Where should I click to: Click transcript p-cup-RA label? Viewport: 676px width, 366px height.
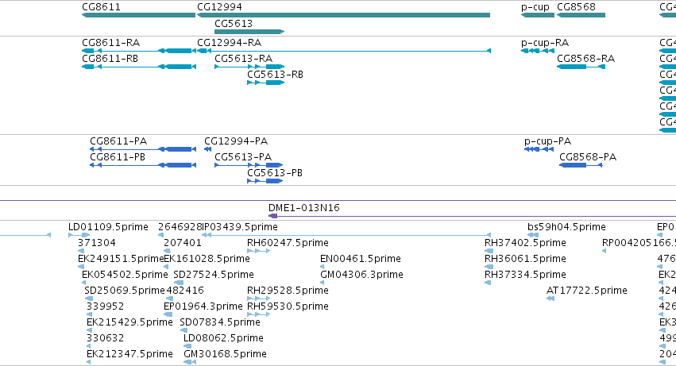click(x=545, y=43)
